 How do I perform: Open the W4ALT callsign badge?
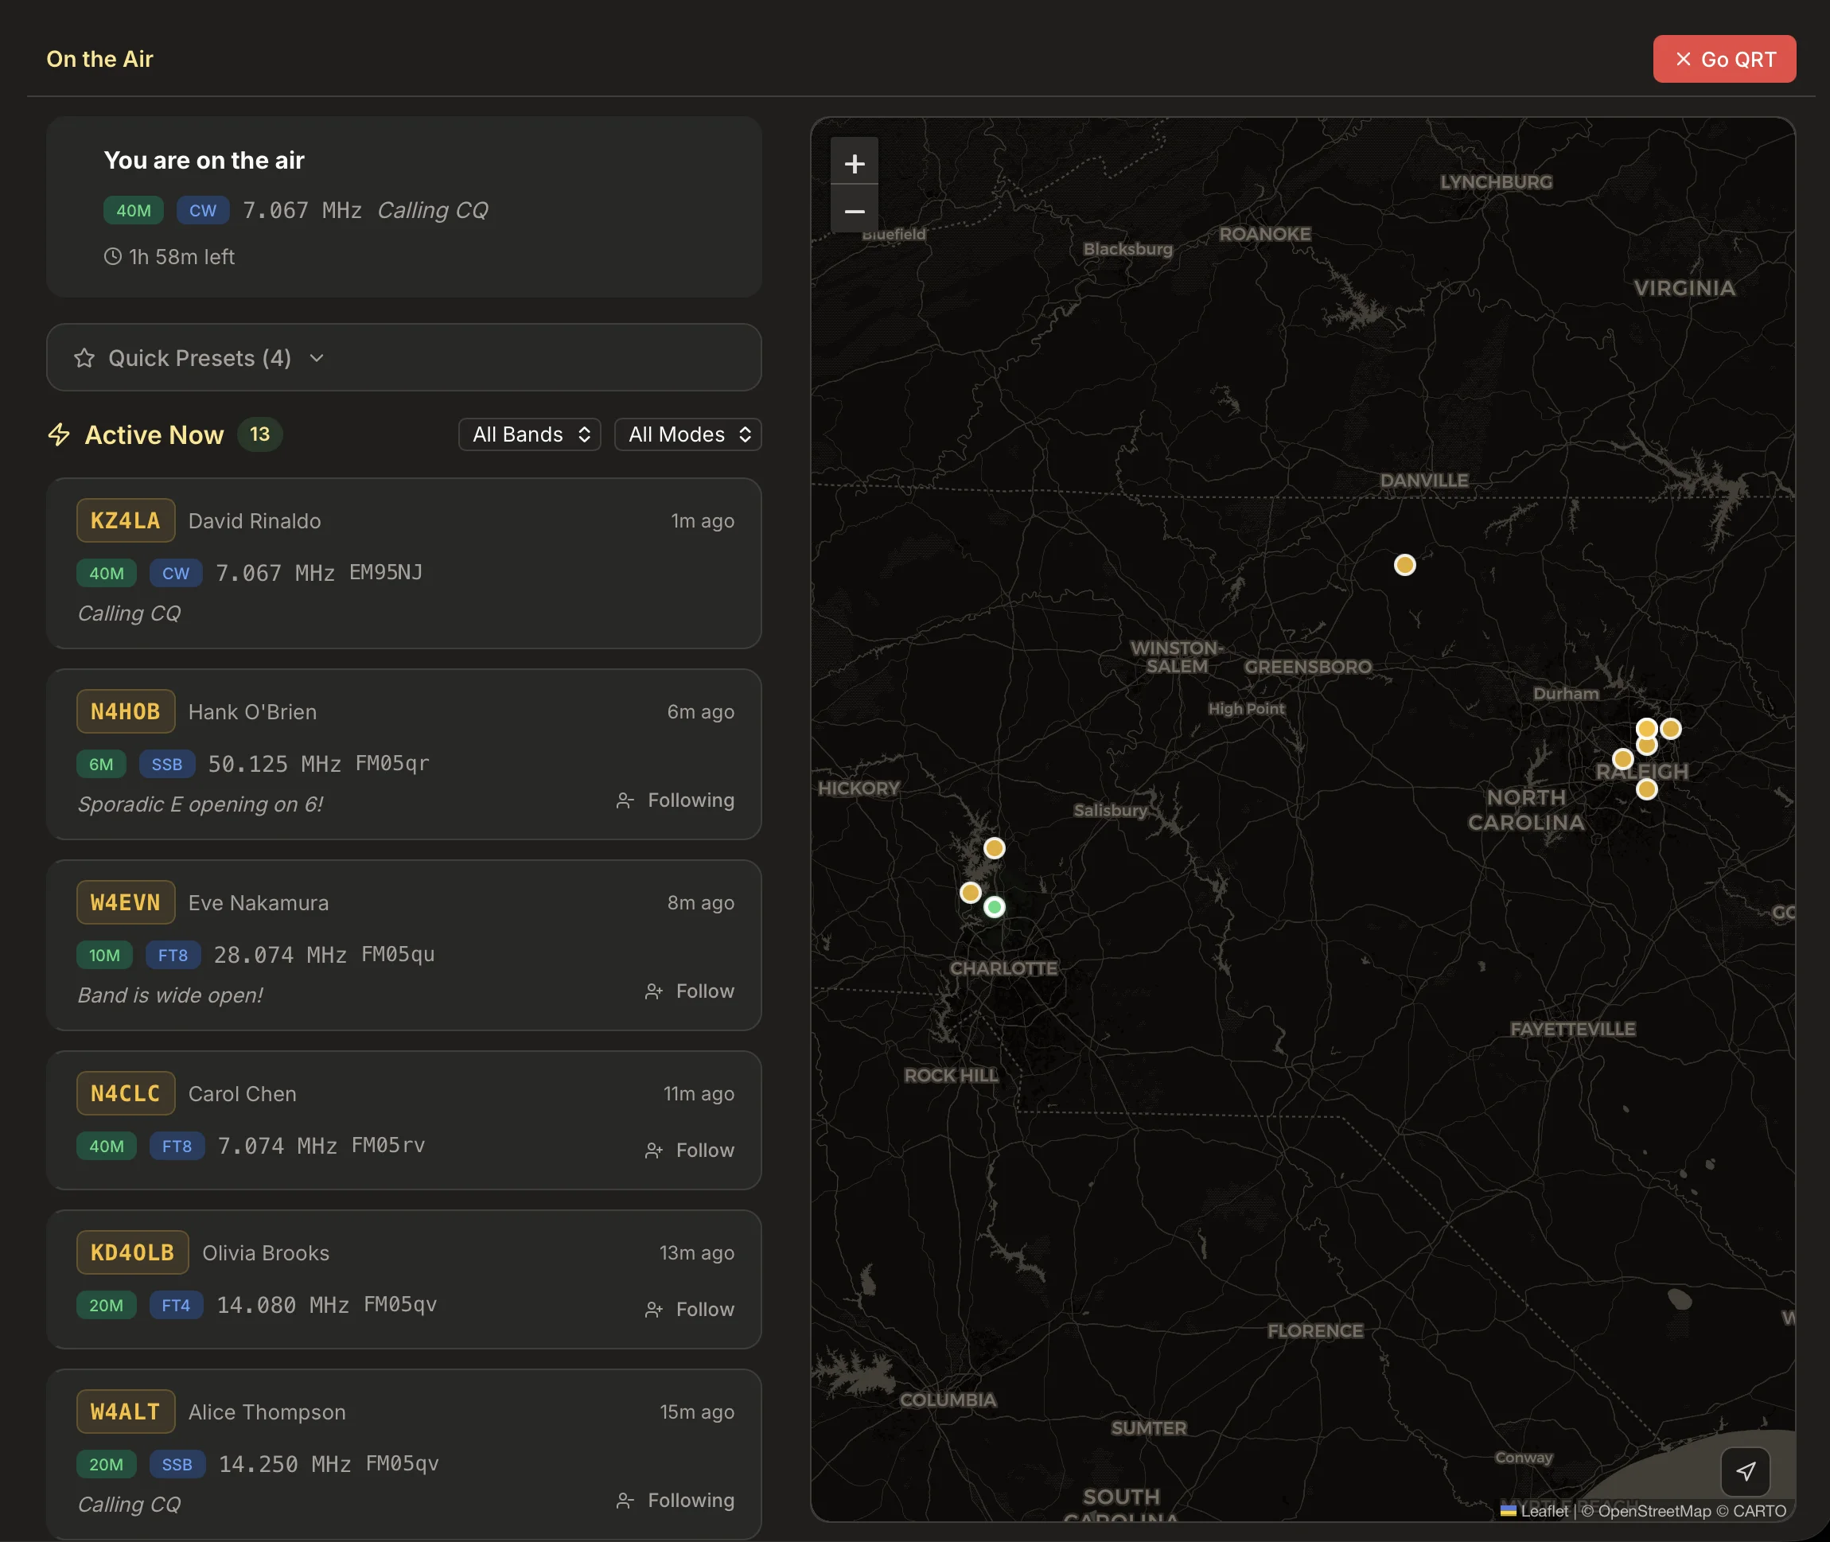click(126, 1411)
